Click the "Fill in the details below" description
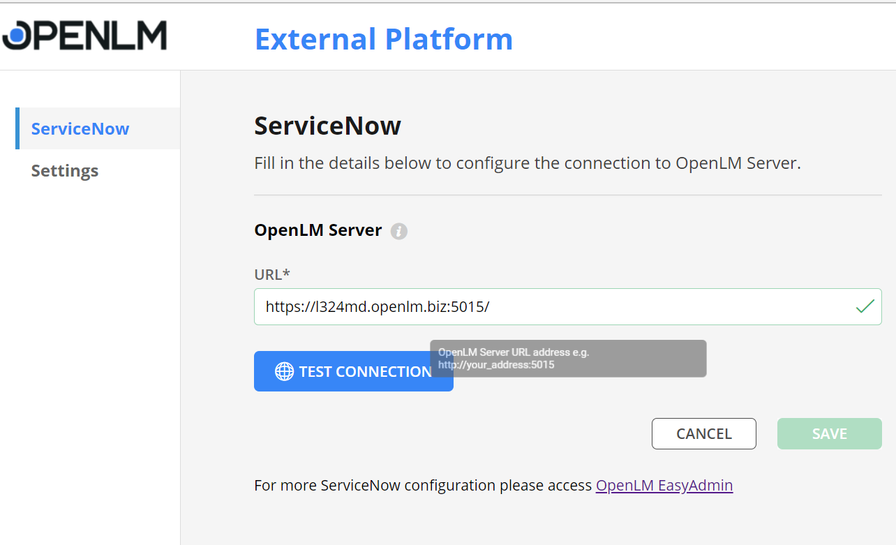This screenshot has width=896, height=545. (527, 163)
